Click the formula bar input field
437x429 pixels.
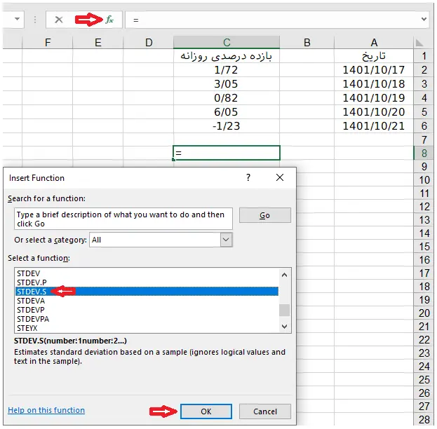tap(274, 20)
